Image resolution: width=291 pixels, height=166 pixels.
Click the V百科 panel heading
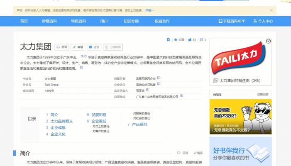(217, 95)
